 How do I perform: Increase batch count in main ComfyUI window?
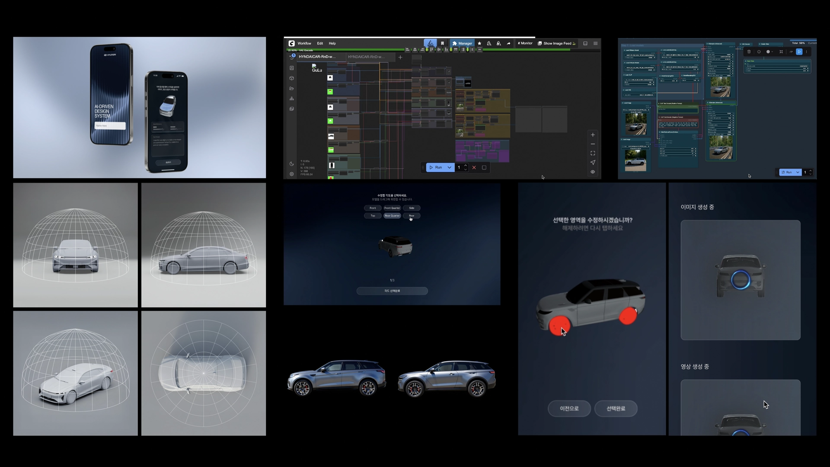coord(466,165)
